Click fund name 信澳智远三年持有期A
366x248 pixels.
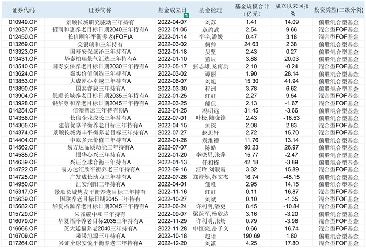click(x=100, y=110)
